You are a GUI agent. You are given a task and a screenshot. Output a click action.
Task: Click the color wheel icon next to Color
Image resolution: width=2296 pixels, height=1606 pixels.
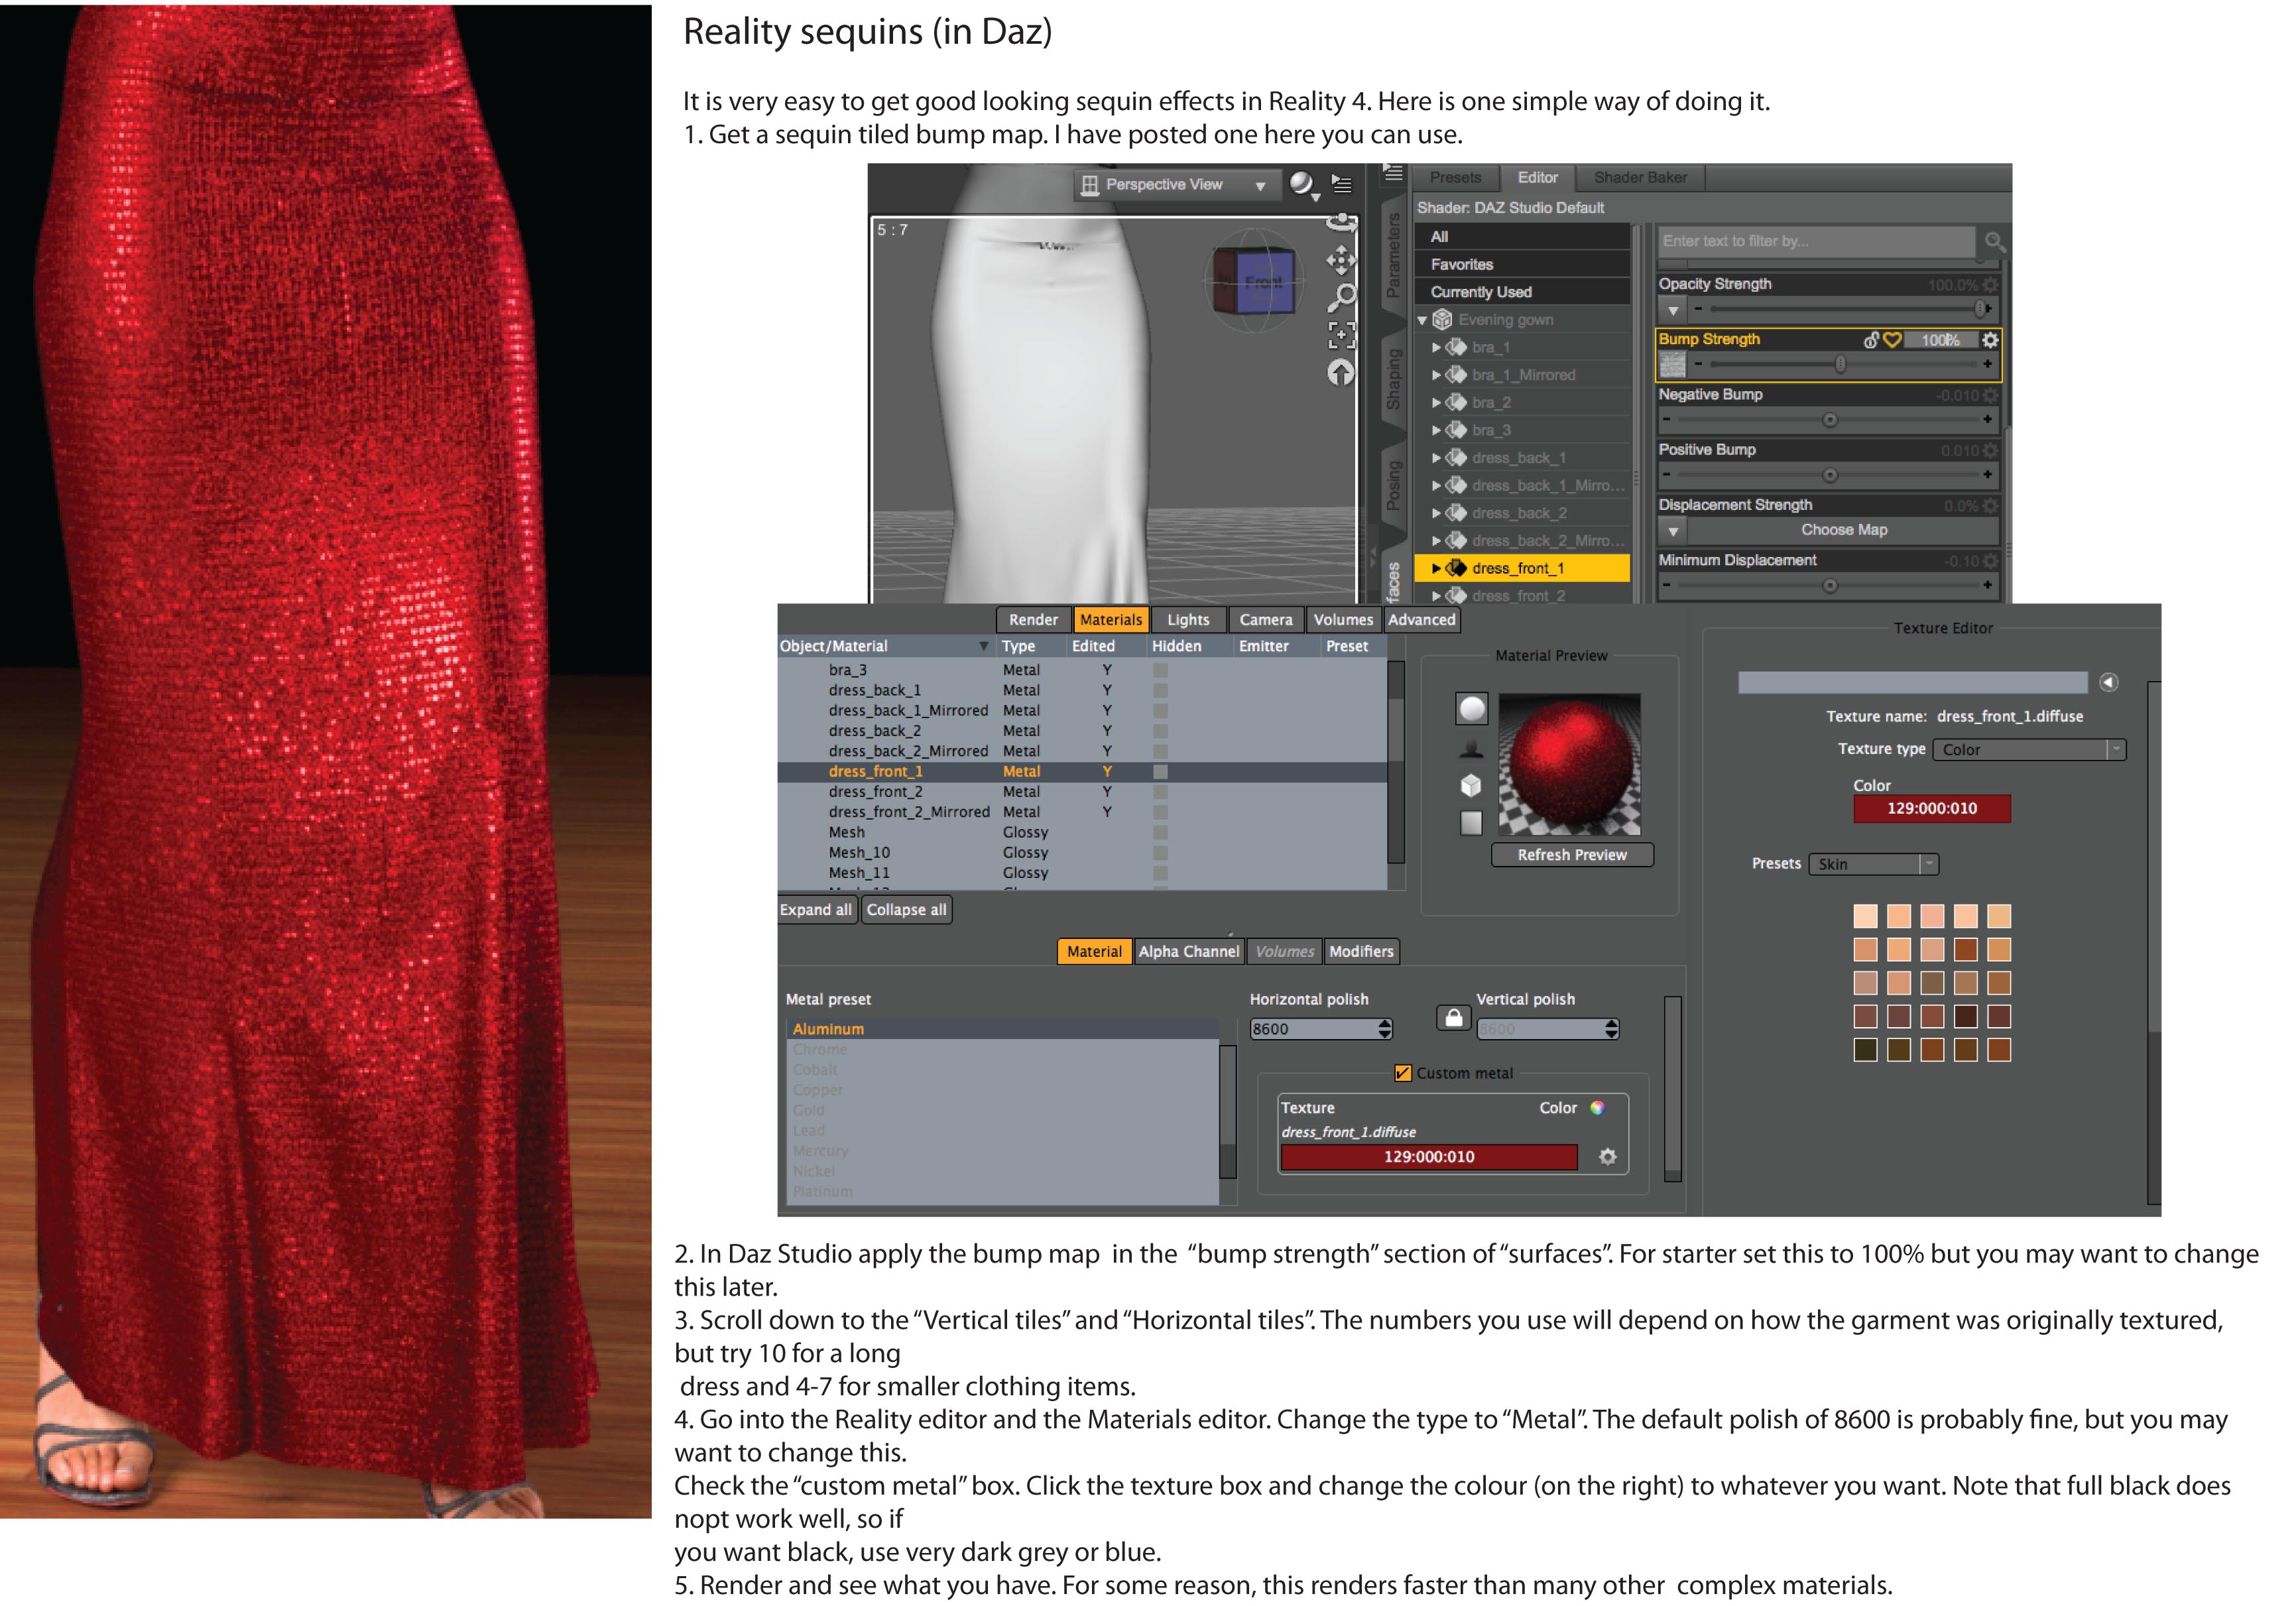(x=1597, y=1107)
